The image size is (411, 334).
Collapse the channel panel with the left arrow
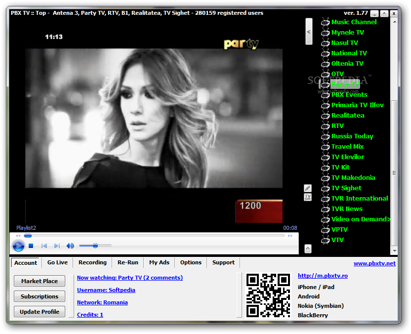[x=309, y=31]
